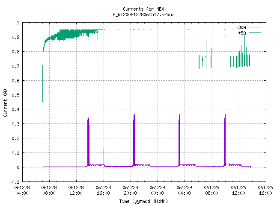Image resolution: width=274 pixels, height=205 pixels.
Task: Click x-axis label 061229 08:00
Action: pos(211,190)
